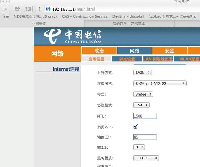This screenshot has width=200, height=167.
Task: Switch to the 我的订单 - 京东商城 tab
Action: (129, 24)
